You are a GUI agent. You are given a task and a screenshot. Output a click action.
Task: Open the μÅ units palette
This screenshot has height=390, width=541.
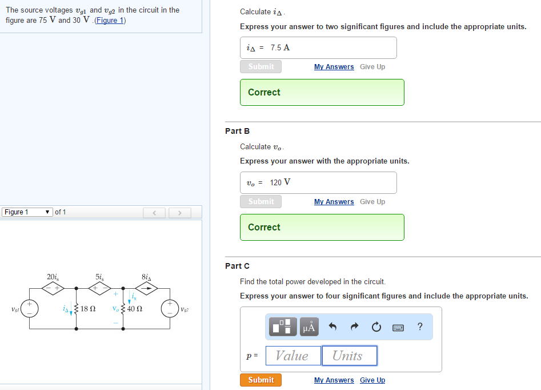coord(309,327)
